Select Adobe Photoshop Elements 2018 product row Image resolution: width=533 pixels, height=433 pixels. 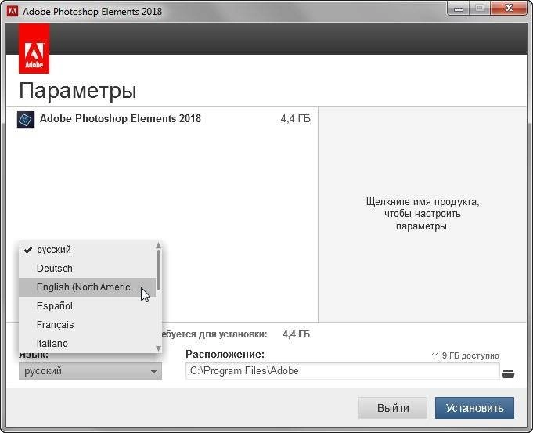click(x=164, y=119)
